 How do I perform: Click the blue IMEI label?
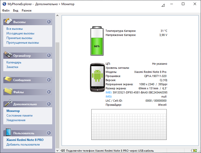[109, 92]
